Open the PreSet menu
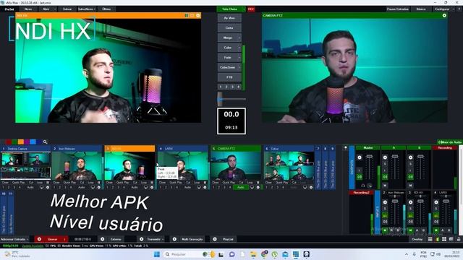The height and width of the screenshot is (260, 463). point(9,9)
